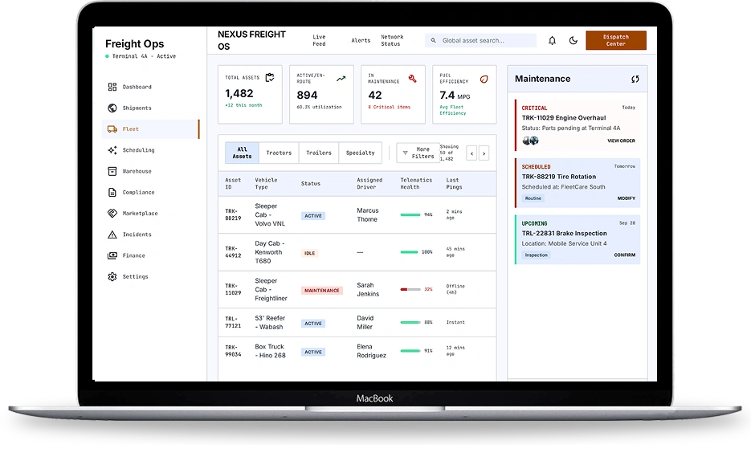This screenshot has height=461, width=751.
Task: Click Terminal 4A - Active status
Action: tap(141, 56)
